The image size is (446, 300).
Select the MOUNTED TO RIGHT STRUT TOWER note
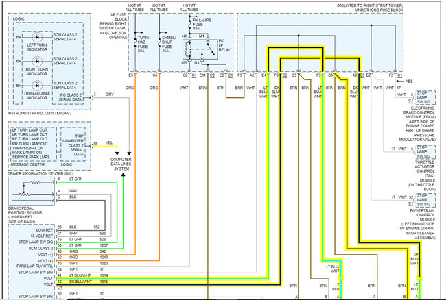pos(370,5)
